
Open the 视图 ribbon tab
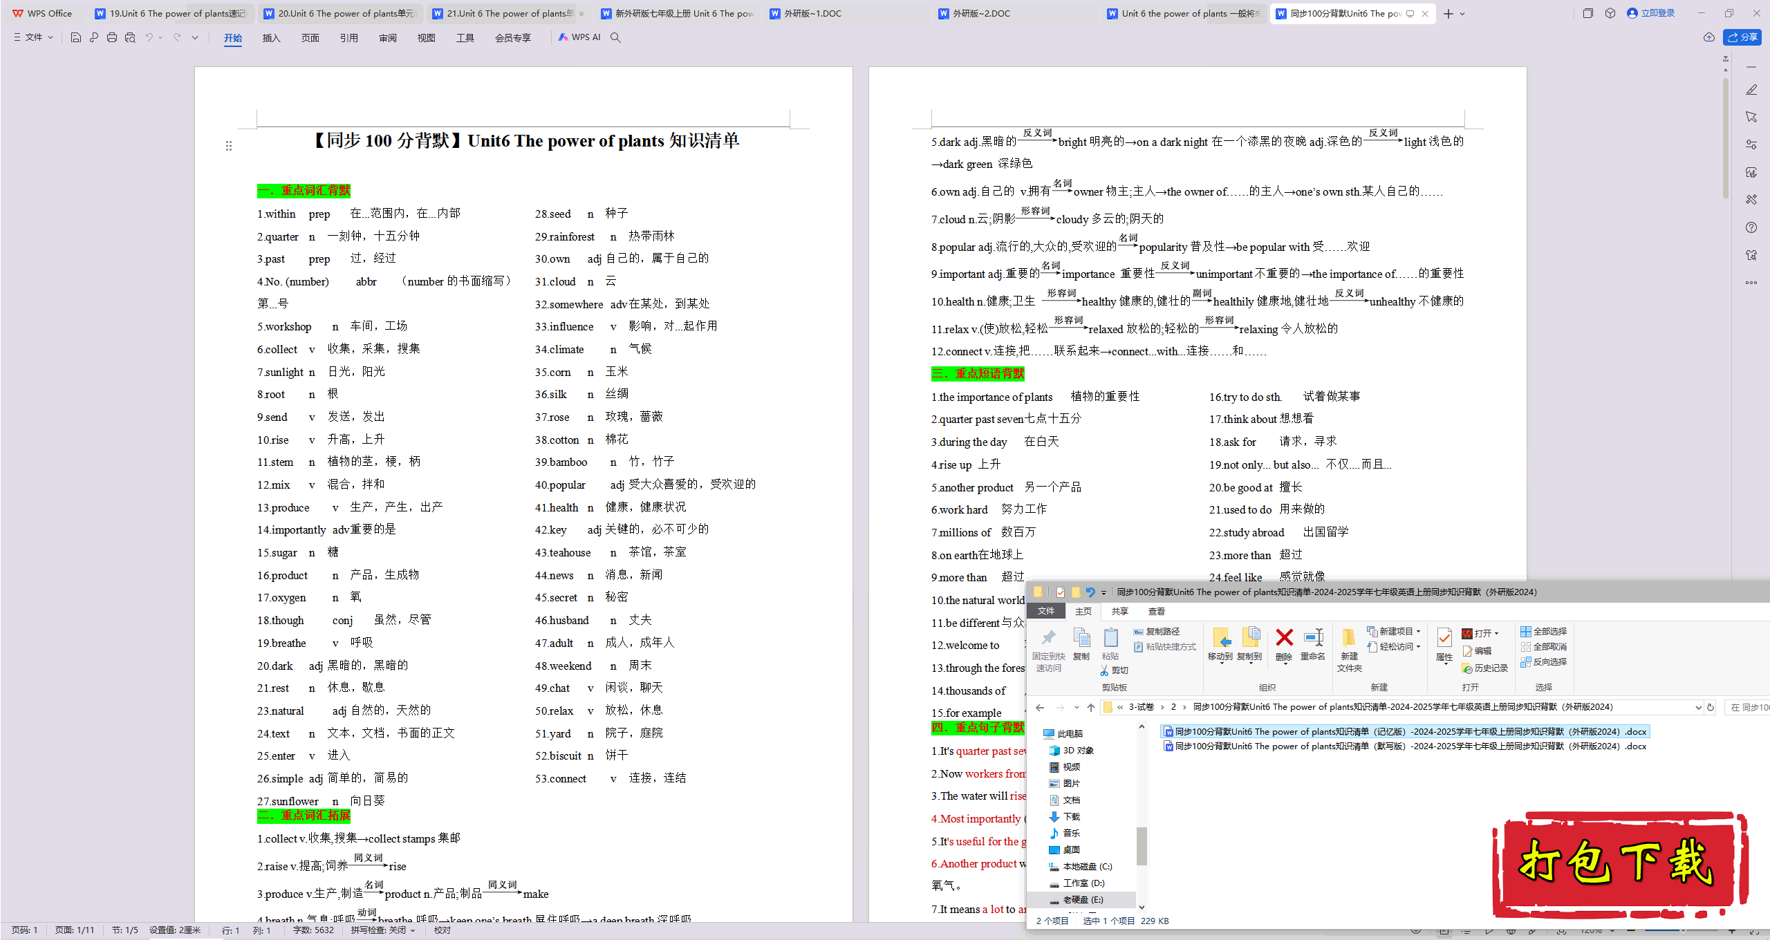[x=426, y=38]
